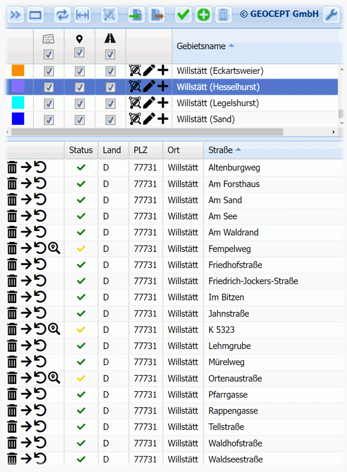Click the orange color swatch for Eckartsweier
This screenshot has width=347, height=472.
(18, 71)
